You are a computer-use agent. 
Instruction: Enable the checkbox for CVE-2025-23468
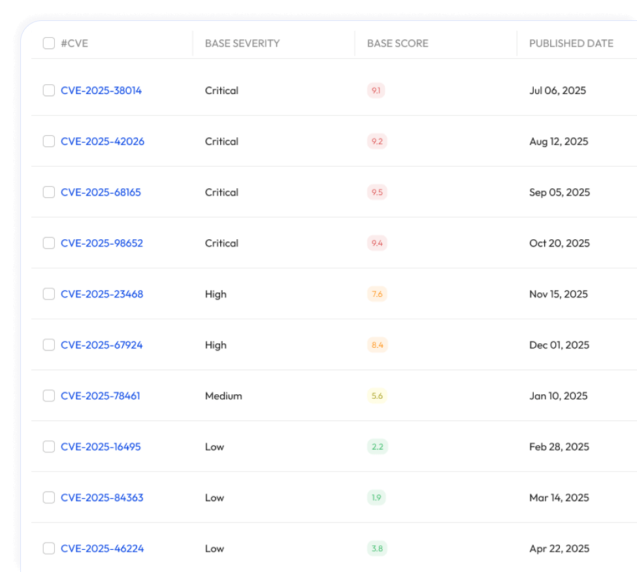click(48, 294)
